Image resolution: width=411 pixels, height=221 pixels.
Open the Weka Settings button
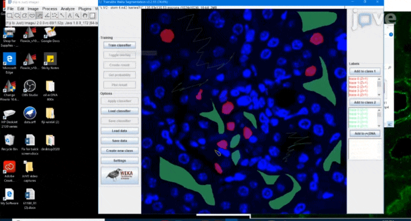pyautogui.click(x=119, y=160)
